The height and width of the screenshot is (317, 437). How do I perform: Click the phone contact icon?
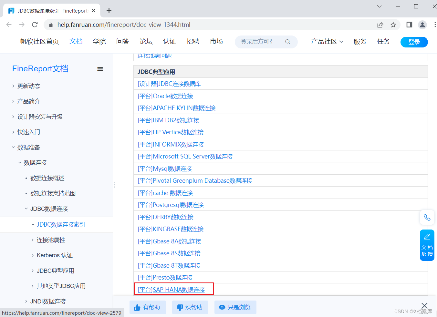click(427, 218)
